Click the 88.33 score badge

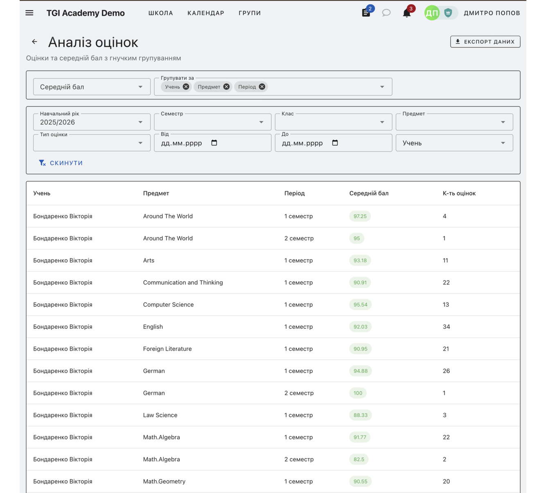pos(361,415)
